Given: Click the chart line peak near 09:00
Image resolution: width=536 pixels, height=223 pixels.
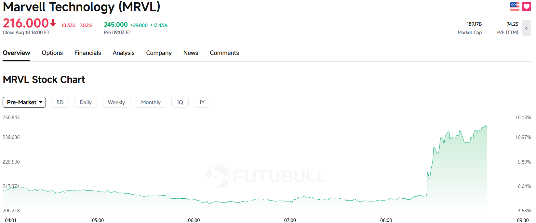Looking at the screenshot, I should 486,126.
